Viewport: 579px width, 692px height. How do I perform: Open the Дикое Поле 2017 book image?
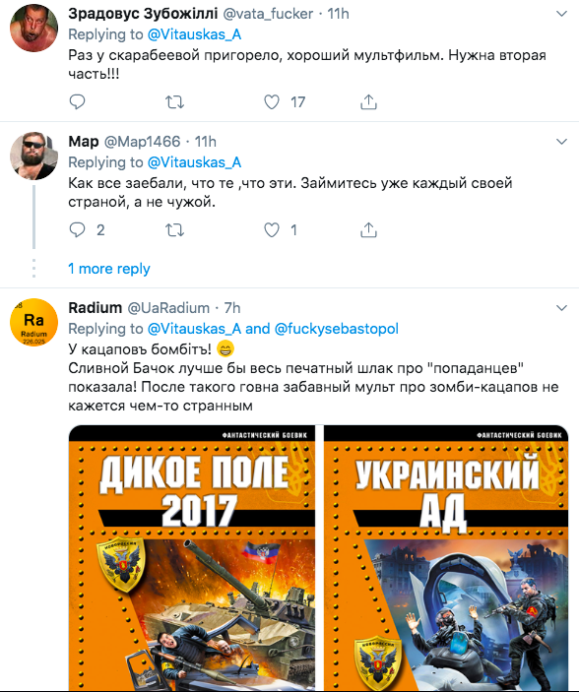192,558
